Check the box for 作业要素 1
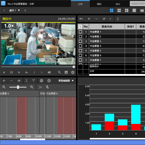 (x=80, y=32)
